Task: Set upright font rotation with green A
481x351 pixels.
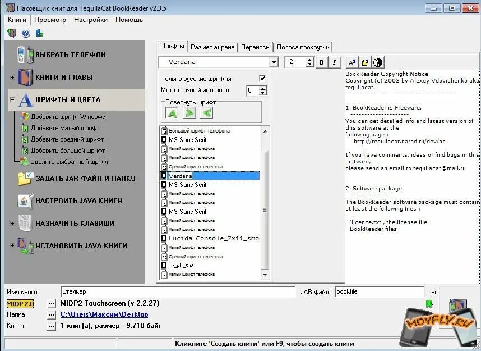Action: point(172,113)
